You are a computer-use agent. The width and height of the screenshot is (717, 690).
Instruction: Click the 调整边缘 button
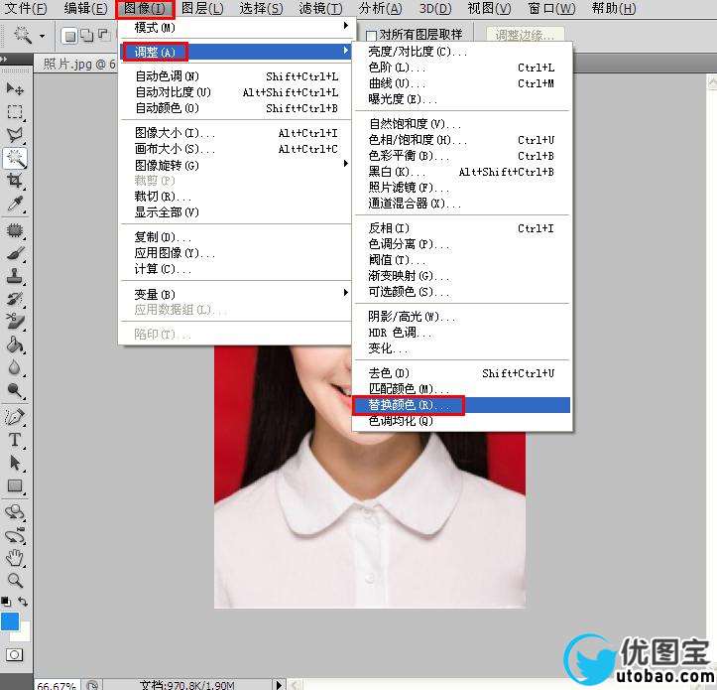pos(525,35)
